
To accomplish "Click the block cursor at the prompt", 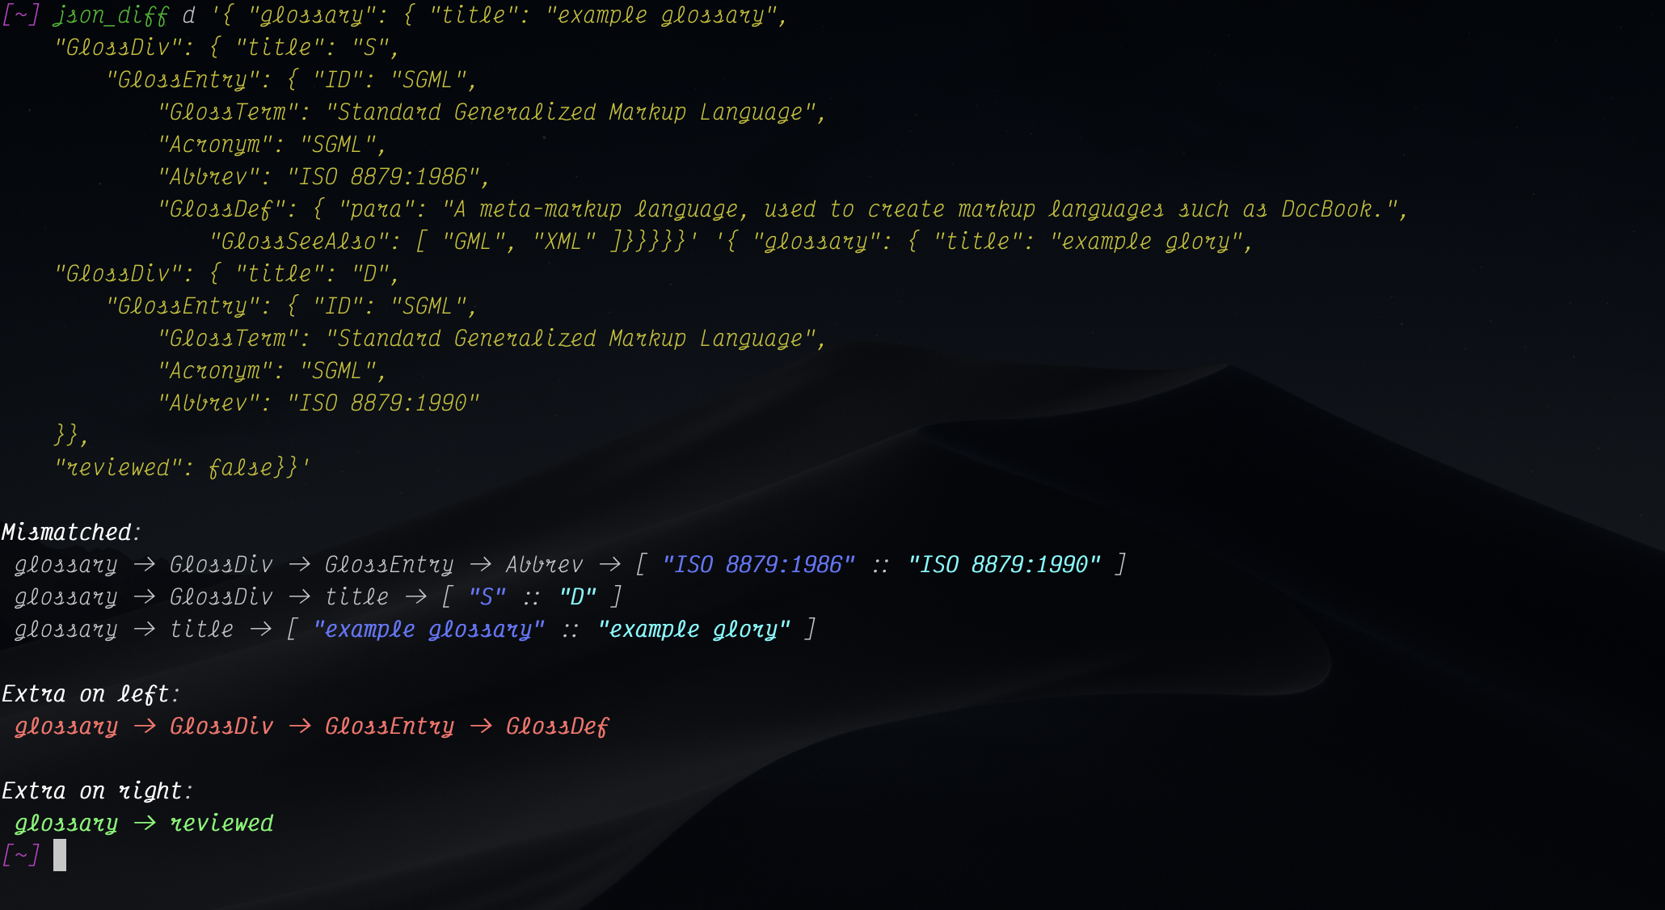I will (60, 855).
